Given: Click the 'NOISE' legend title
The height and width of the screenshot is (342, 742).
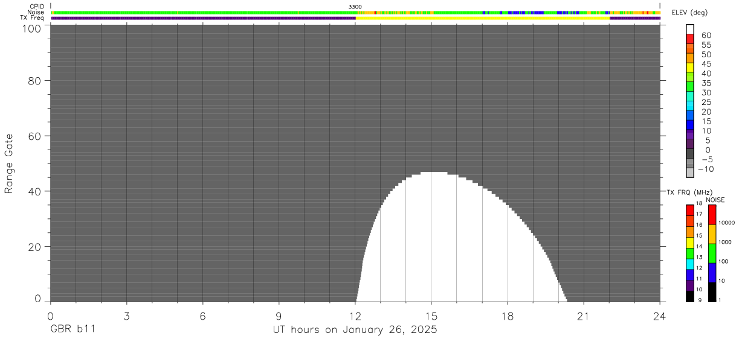Looking at the screenshot, I should 715,200.
